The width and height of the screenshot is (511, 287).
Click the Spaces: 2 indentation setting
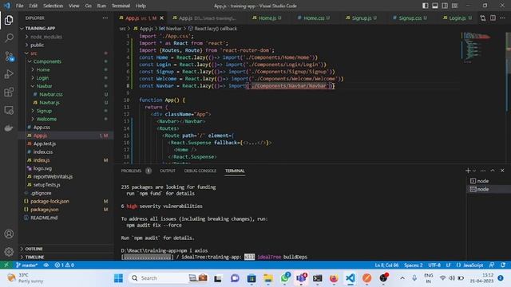tap(414, 265)
